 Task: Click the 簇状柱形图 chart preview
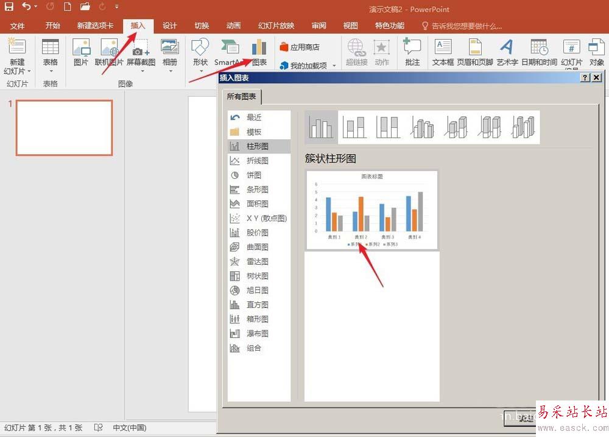372,210
